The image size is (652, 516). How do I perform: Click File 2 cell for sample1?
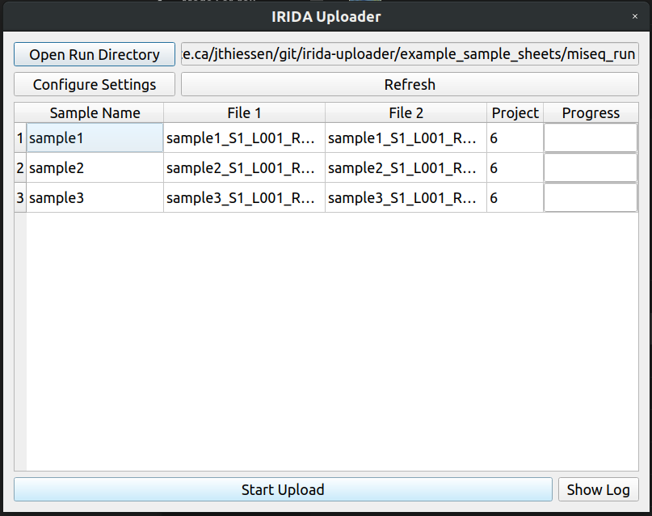tap(406, 137)
